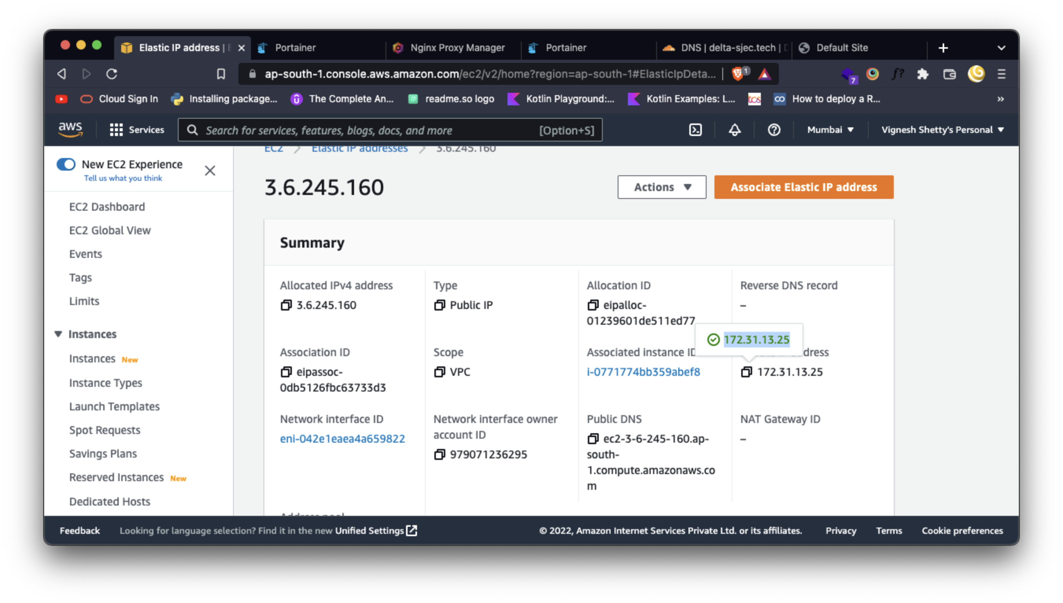Open the AWS notifications bell

coord(735,130)
